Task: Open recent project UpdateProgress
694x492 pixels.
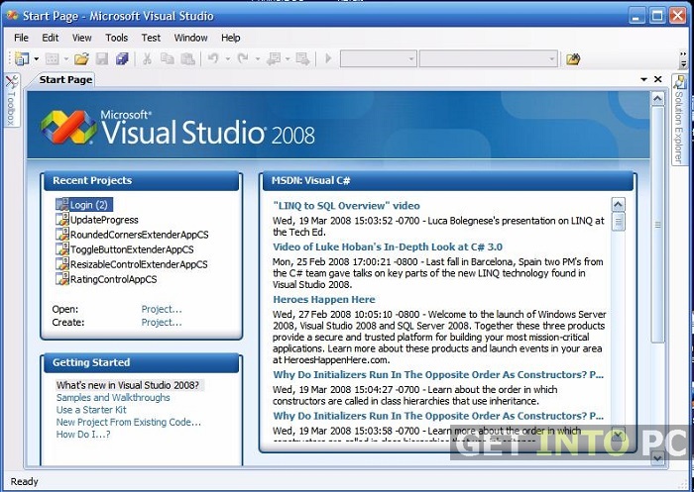Action: coord(104,220)
